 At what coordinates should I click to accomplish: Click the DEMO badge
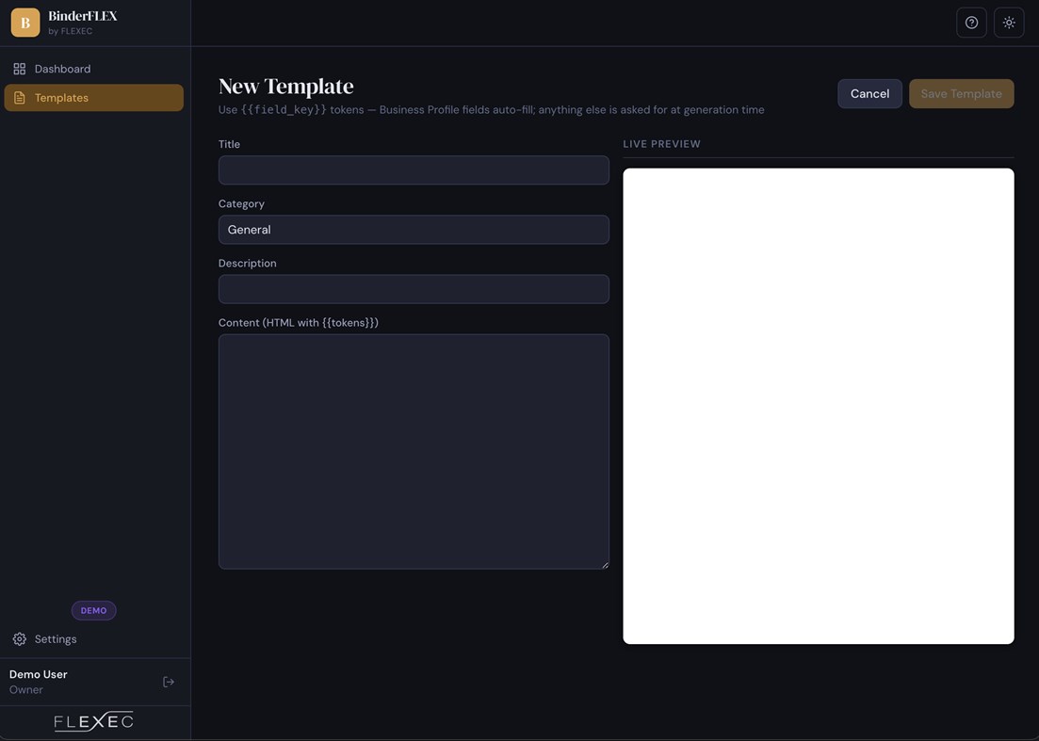(93, 610)
